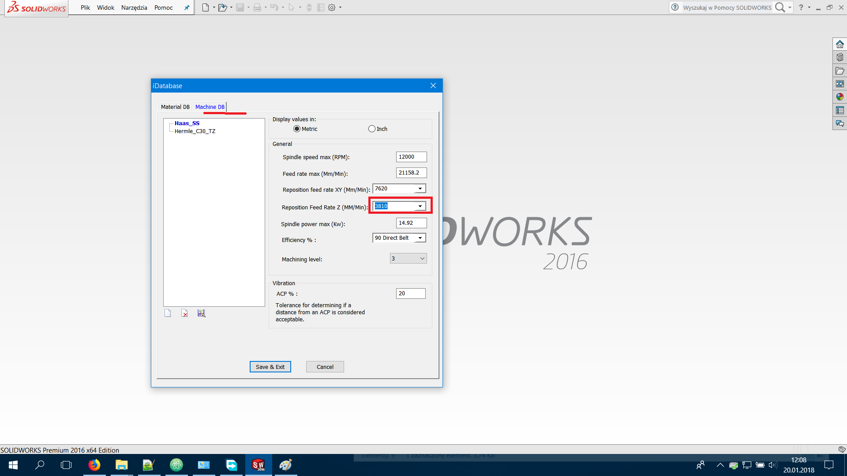This screenshot has width=847, height=476.
Task: Select the Metric radio button
Action: pos(297,129)
